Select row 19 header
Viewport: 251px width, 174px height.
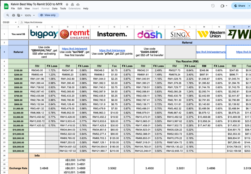click(4, 125)
